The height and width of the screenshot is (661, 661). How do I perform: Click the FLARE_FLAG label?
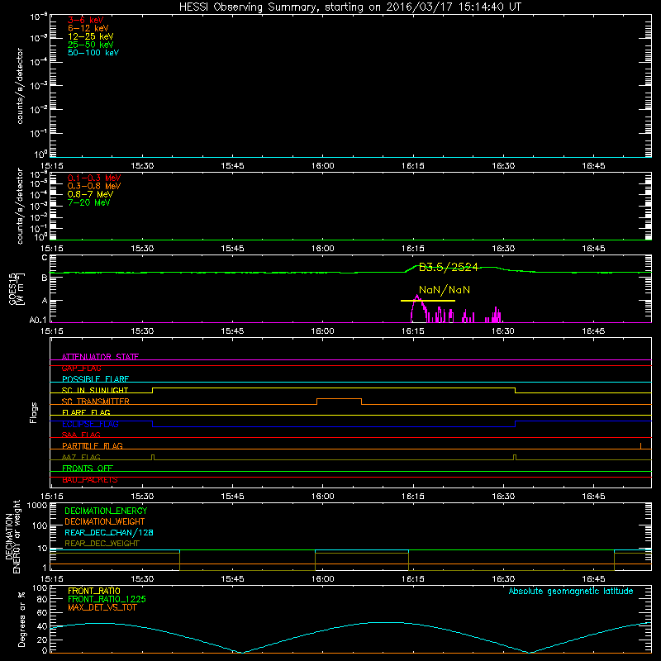click(86, 412)
